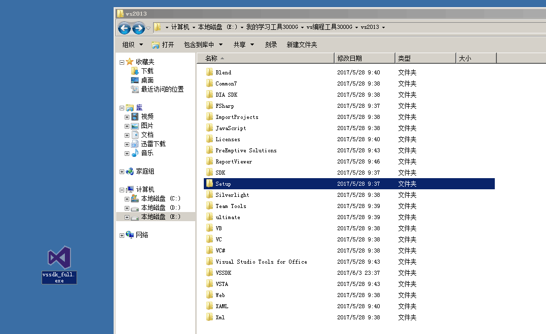Viewport: 546px width, 334px height.
Task: Select the VC# folder name
Action: [221, 250]
